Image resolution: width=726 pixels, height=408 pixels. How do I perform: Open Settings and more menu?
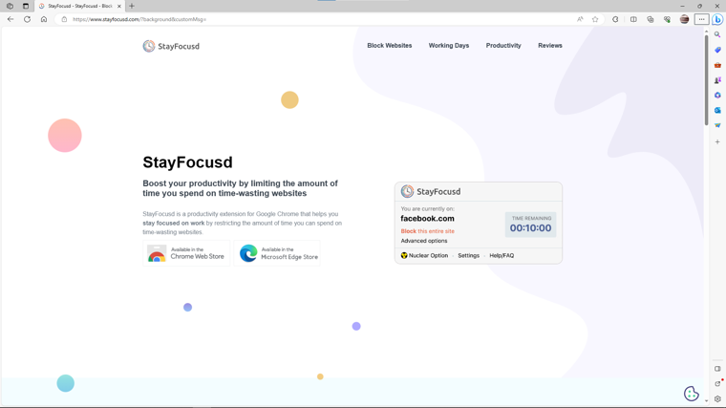point(701,19)
